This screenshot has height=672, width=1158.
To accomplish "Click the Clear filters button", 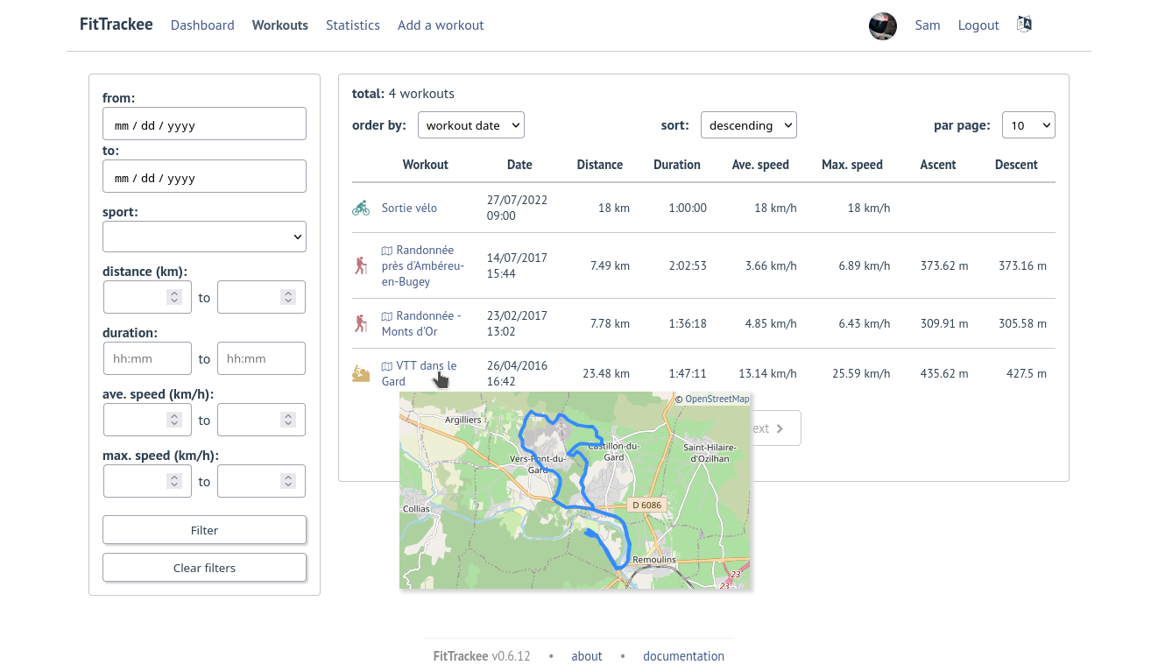I will coord(204,568).
